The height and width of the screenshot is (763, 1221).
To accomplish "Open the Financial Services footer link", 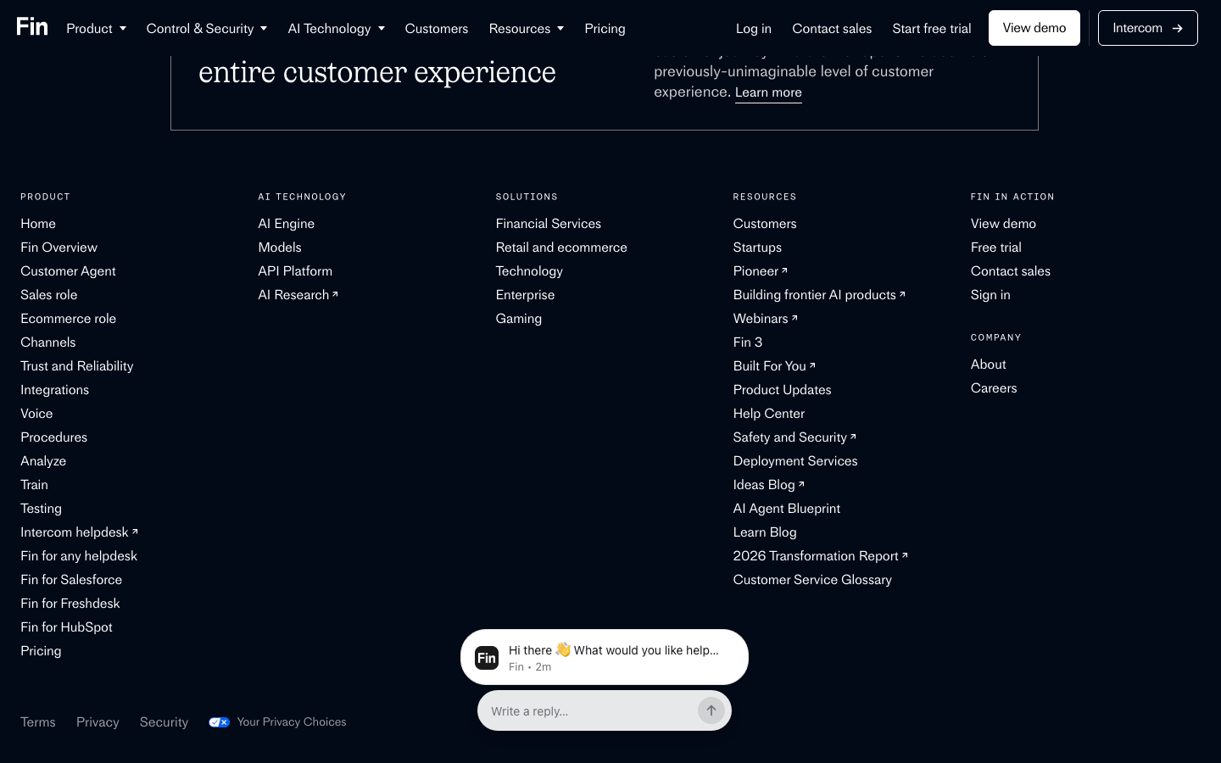I will (x=548, y=223).
